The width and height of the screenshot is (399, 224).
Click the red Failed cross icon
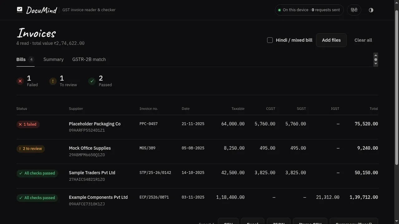(20, 81)
